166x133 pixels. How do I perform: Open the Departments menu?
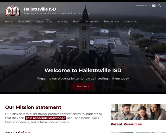pos(44,22)
